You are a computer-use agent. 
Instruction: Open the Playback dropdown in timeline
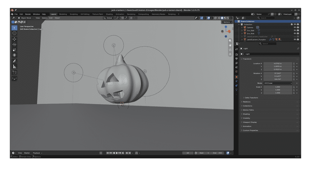tap(37, 153)
